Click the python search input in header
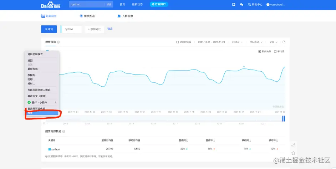The width and height of the screenshot is (336, 169). pos(87,5)
